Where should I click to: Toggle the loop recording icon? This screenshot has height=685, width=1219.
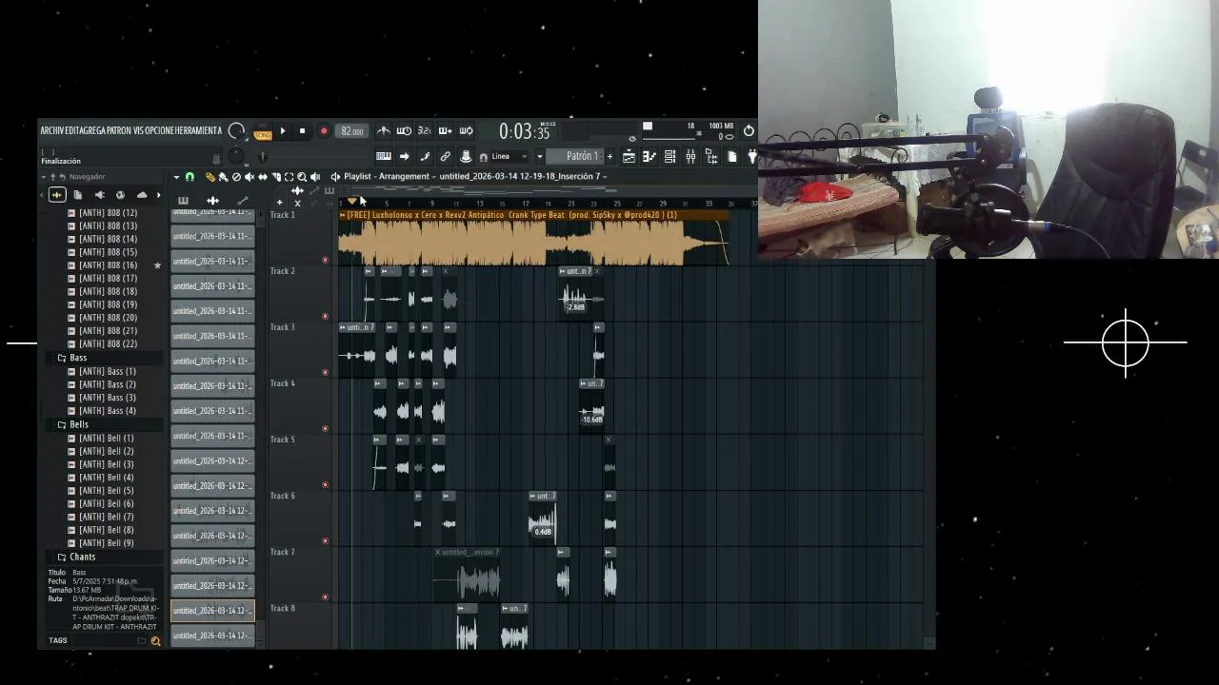(466, 131)
